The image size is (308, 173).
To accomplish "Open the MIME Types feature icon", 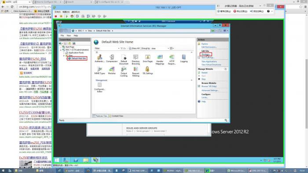I will point(99,71).
